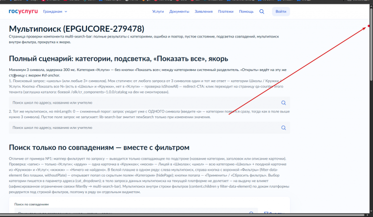
Task: Focus the second search field with minLength 0
Action: tap(149, 127)
